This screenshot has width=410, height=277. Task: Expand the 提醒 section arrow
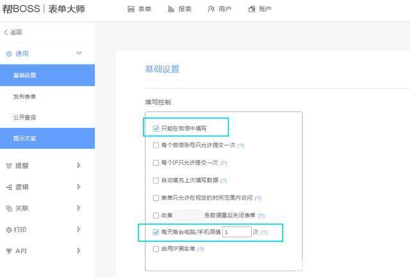point(79,166)
